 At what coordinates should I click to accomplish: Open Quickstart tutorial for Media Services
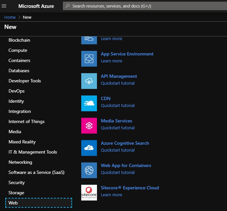point(118,128)
